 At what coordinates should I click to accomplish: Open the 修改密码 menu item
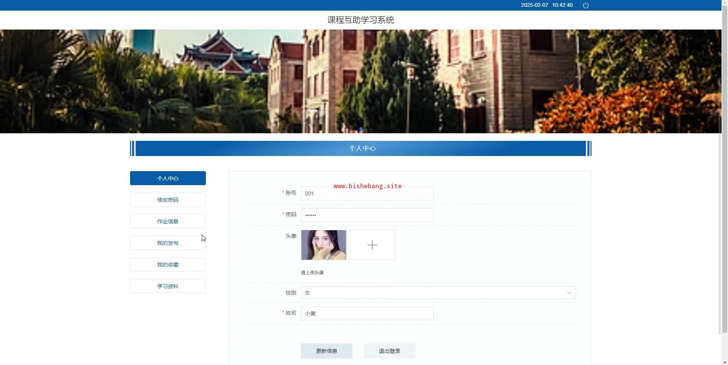(168, 200)
